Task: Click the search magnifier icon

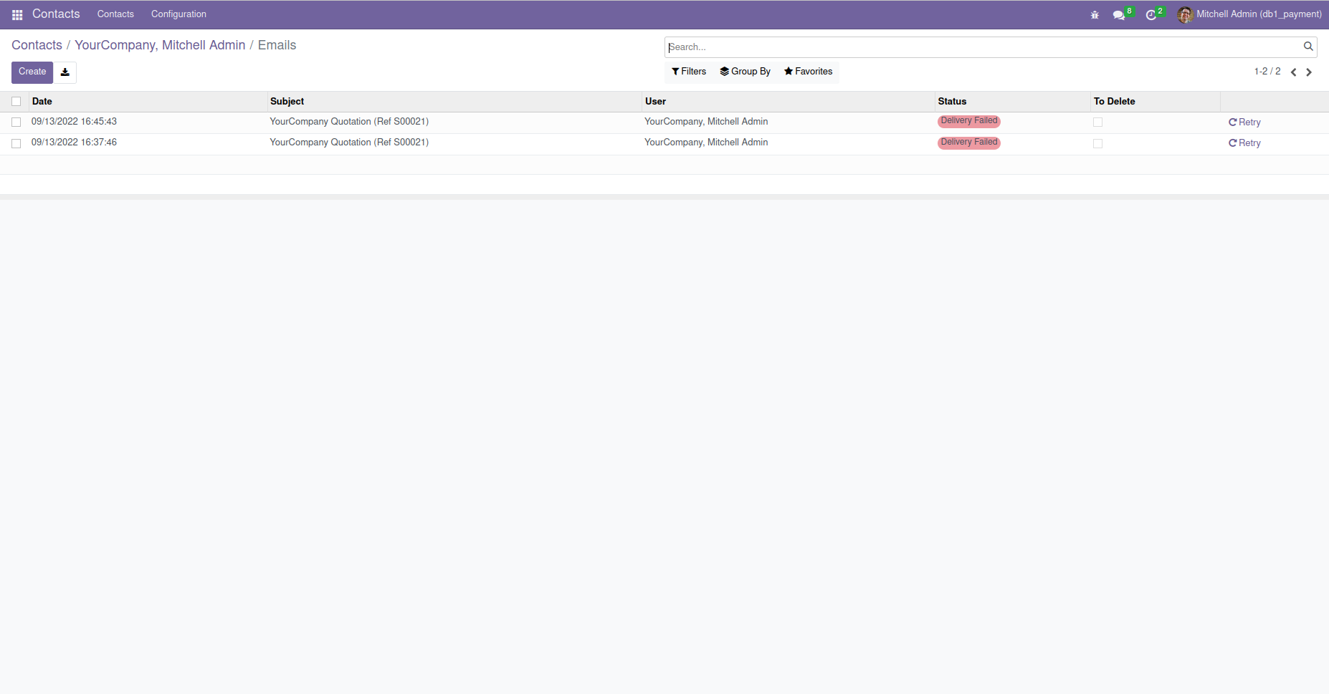Action: [1308, 47]
